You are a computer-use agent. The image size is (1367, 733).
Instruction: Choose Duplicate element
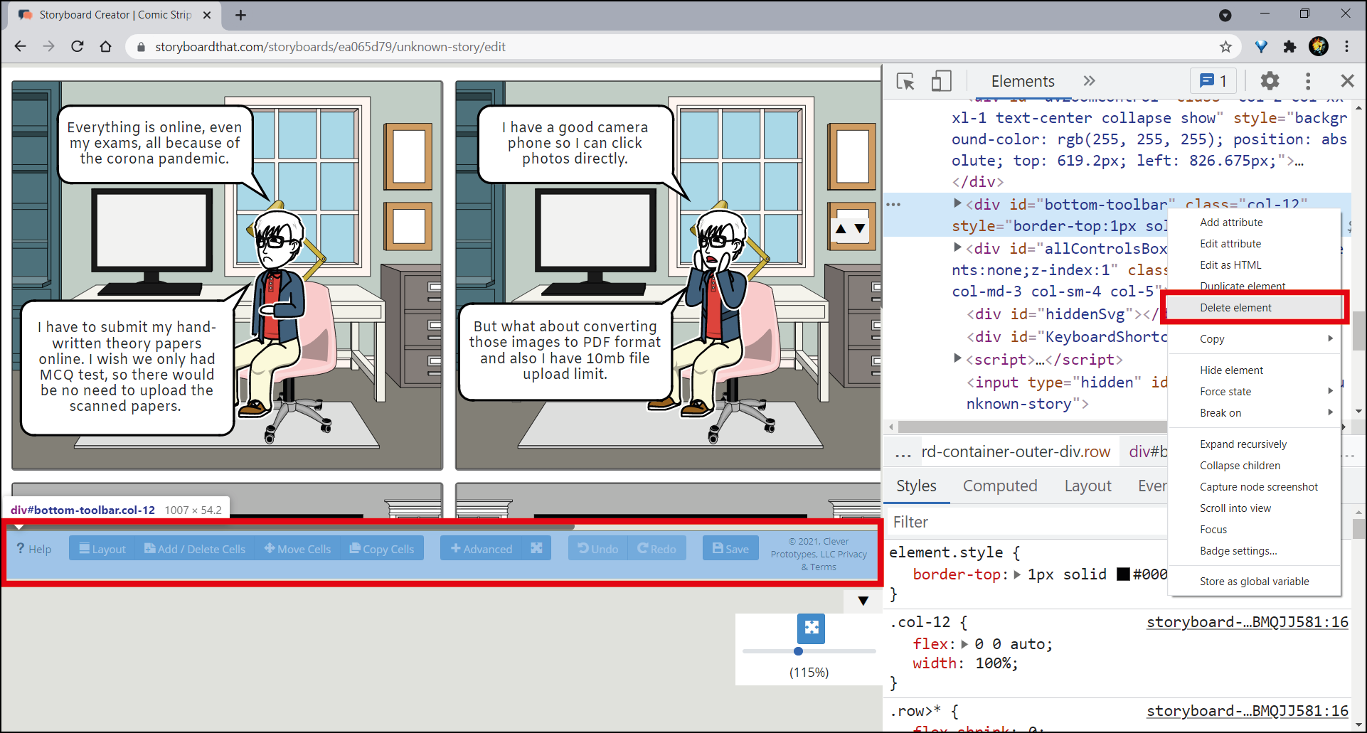pyautogui.click(x=1243, y=286)
